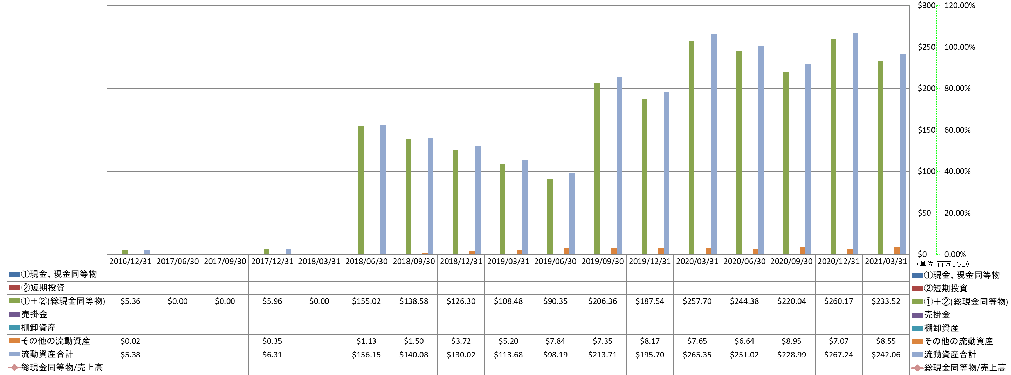This screenshot has height=375, width=1011.
Task: Click the green bar for 2020/03/31
Action: click(692, 147)
